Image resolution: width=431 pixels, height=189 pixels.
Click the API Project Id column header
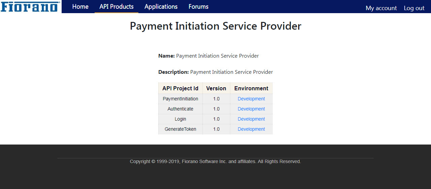point(180,88)
